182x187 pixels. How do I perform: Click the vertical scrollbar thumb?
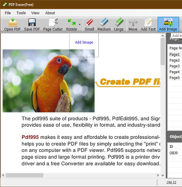[x=163, y=52]
